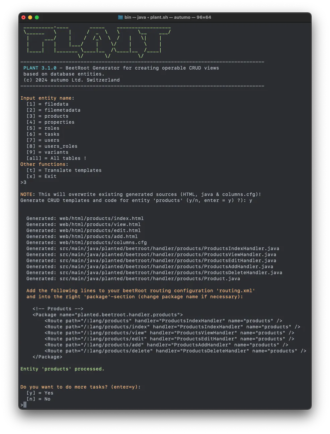This screenshot has width=330, height=434.
Task: Minimize the terminal with yellow button
Action: (x=30, y=17)
